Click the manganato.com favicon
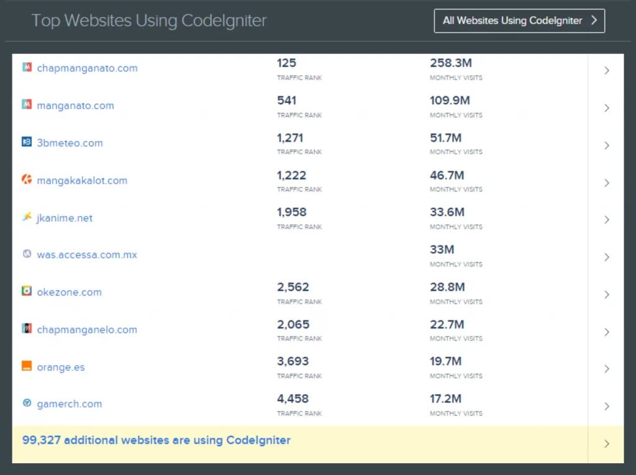Viewport: 636px width, 475px height. coord(27,105)
